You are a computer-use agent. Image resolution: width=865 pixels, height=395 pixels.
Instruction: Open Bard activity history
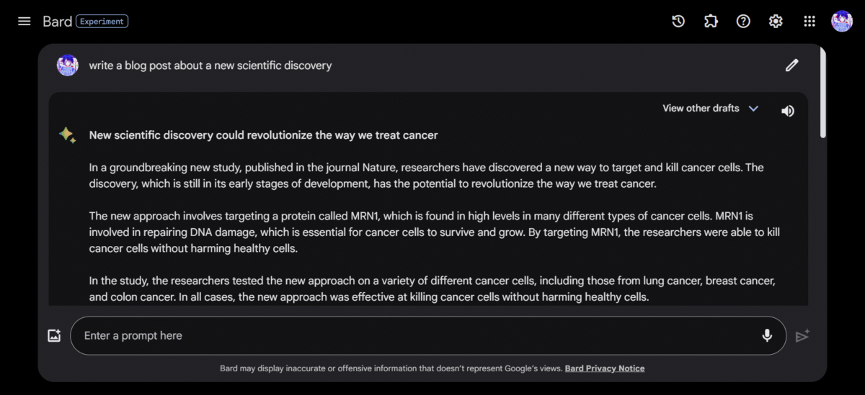678,21
